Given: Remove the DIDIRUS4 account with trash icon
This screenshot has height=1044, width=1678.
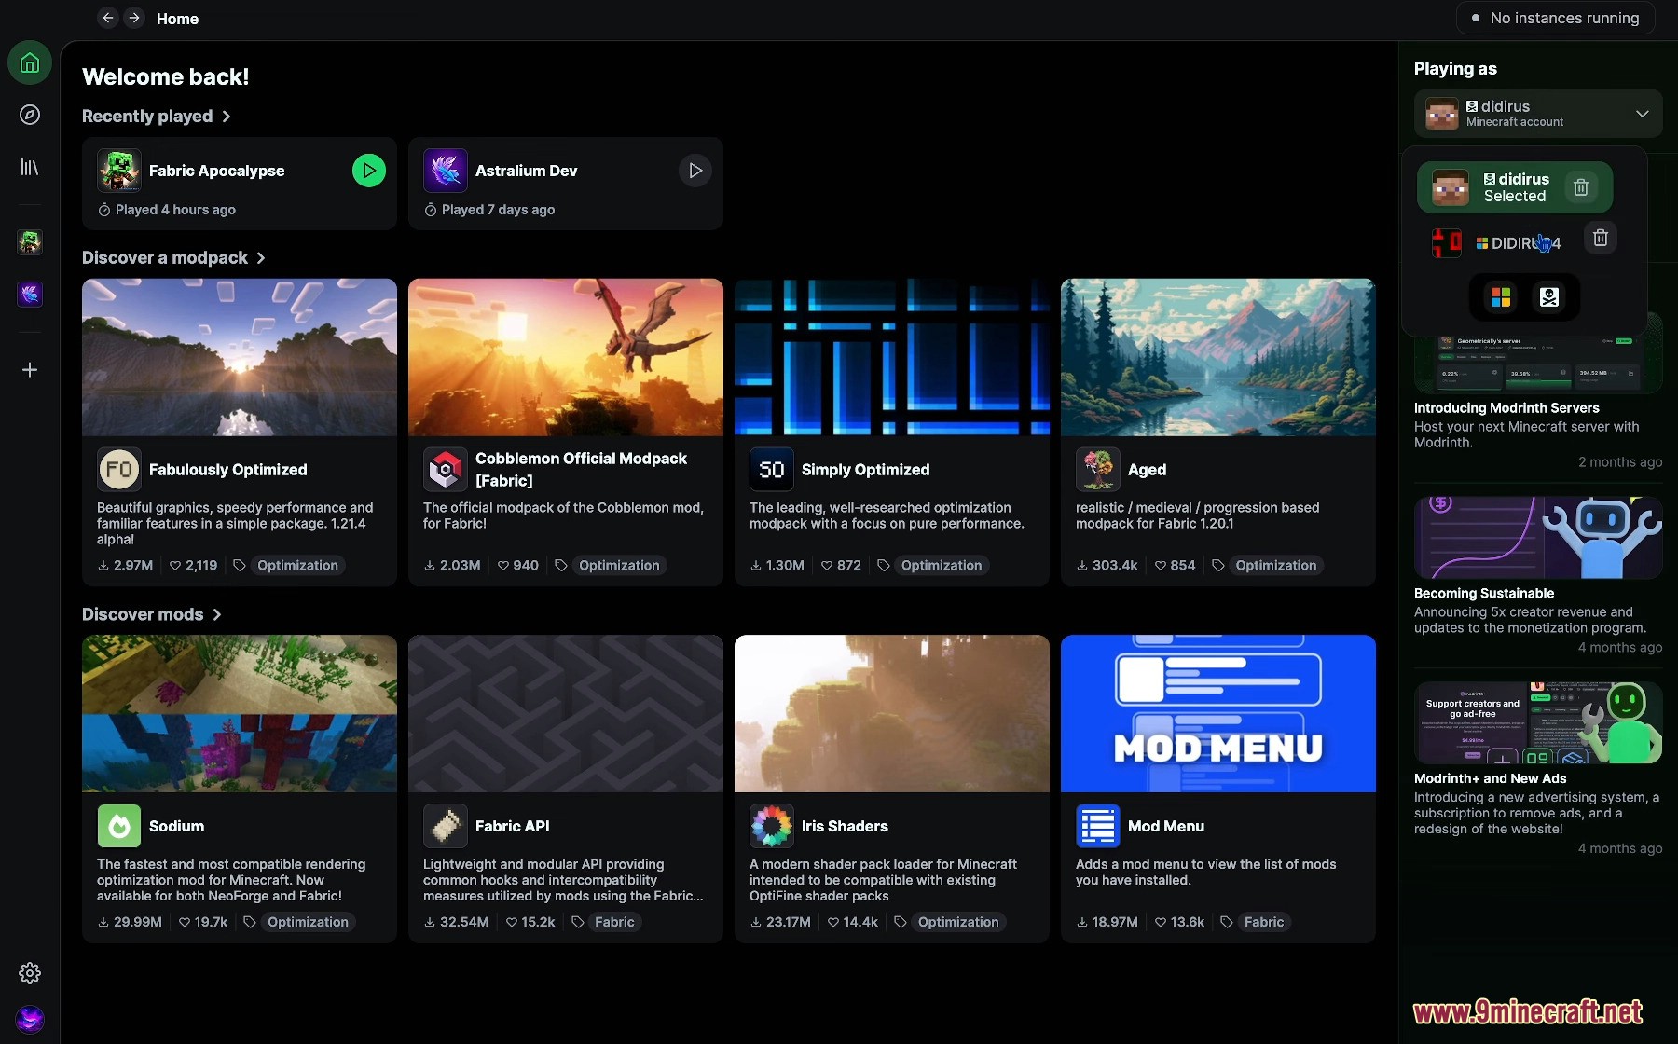Looking at the screenshot, I should [x=1601, y=238].
